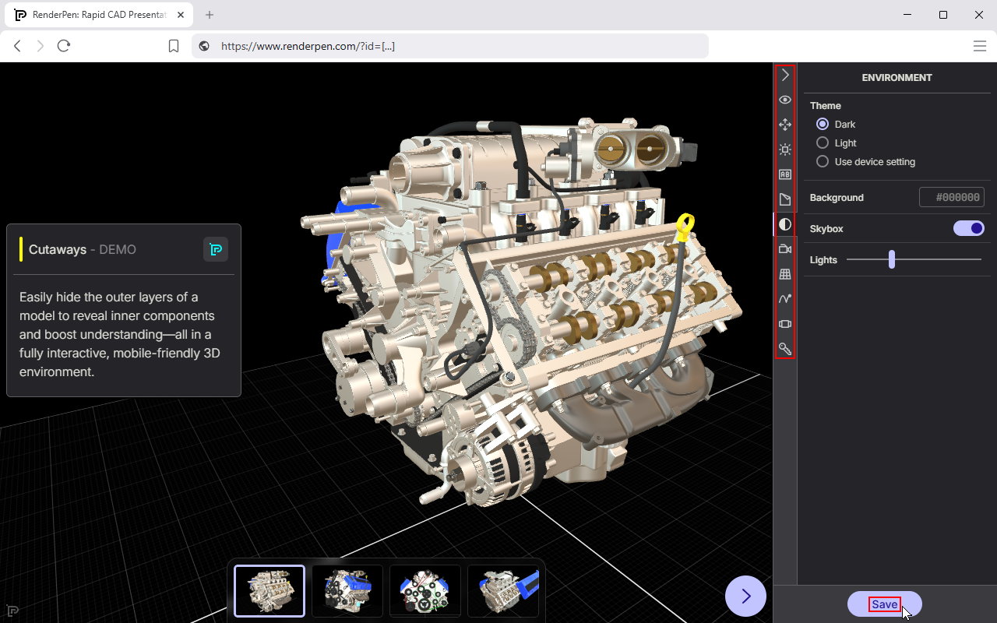Select the move/transform arrows tool
The height and width of the screenshot is (623, 997).
point(785,125)
